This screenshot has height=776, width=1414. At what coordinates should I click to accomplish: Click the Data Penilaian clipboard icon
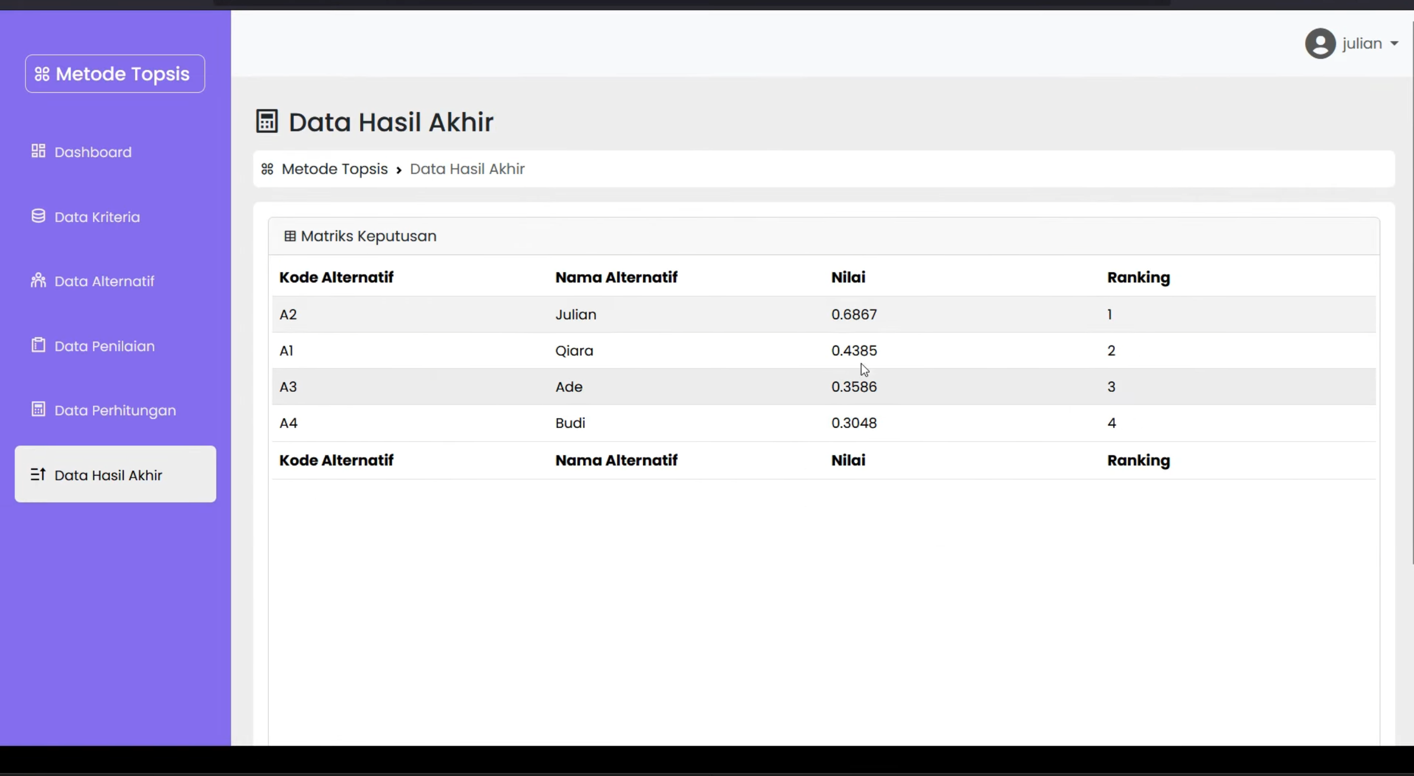tap(38, 345)
